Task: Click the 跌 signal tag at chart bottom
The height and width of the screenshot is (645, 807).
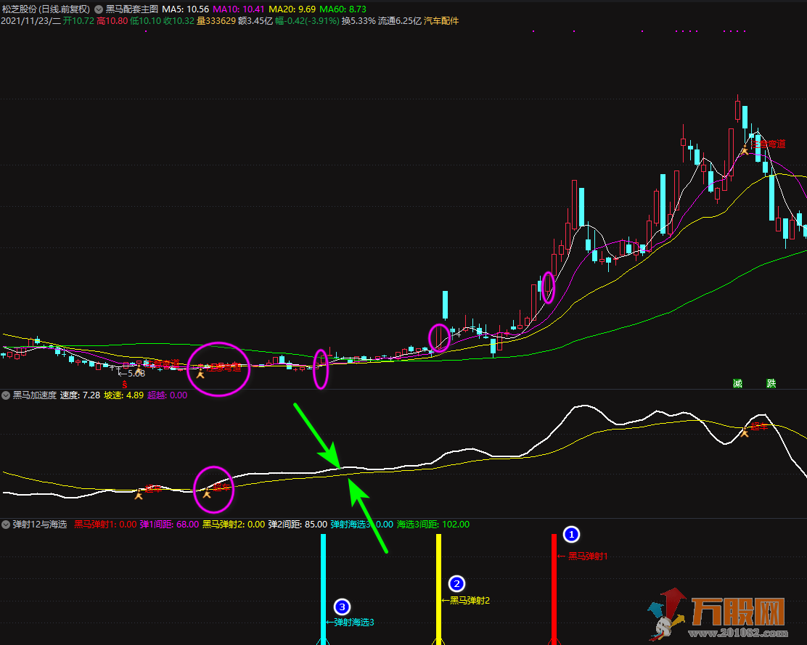Action: click(771, 383)
